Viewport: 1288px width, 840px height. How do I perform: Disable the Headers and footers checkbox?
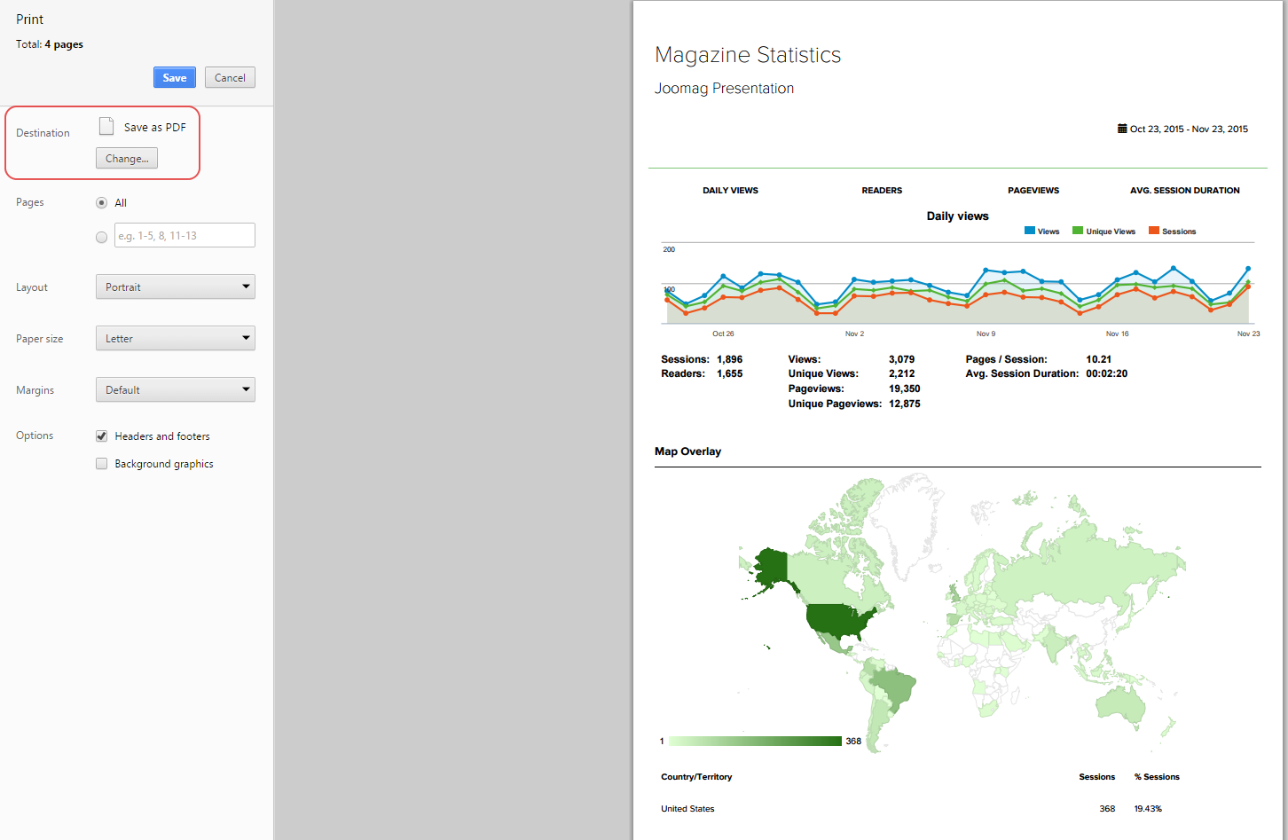click(102, 436)
